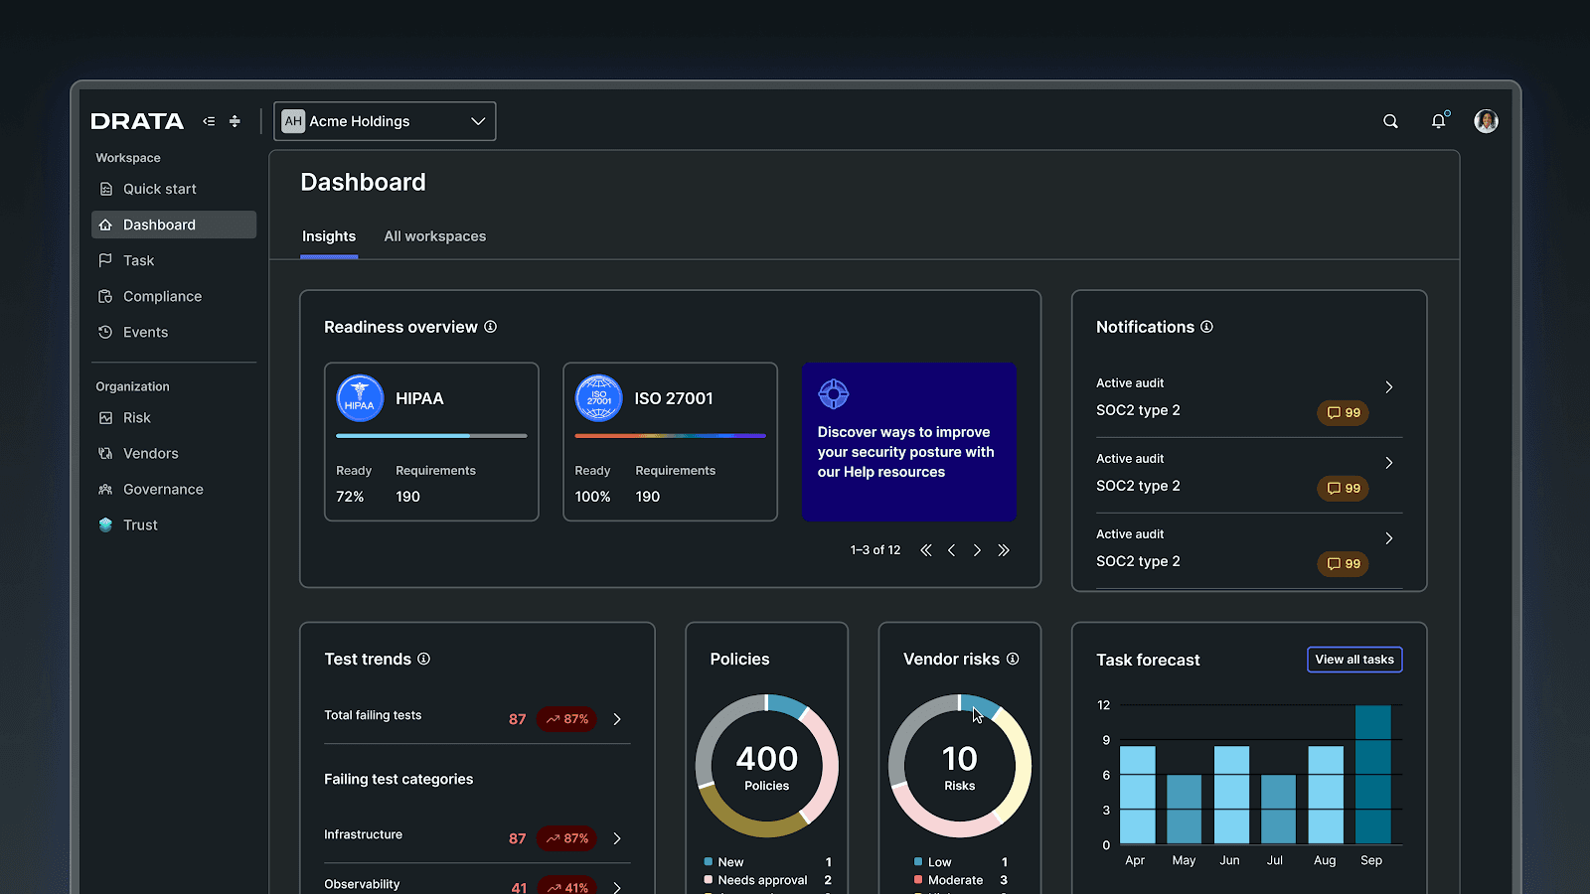
Task: Click the ISO 27001 readiness progress bar
Action: 670,435
